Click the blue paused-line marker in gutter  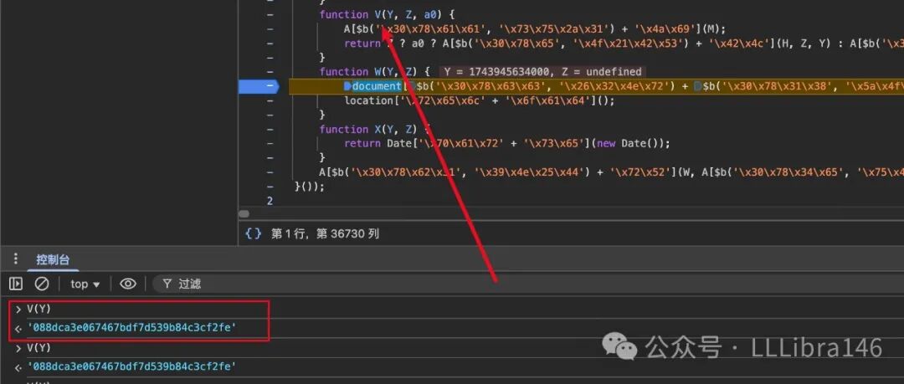click(x=259, y=86)
